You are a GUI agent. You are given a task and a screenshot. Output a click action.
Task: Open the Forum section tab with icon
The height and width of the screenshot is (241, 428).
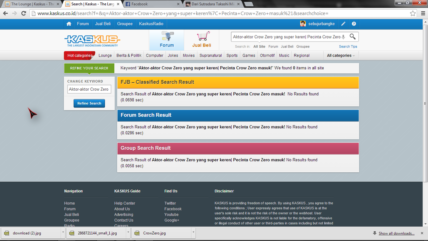(x=167, y=40)
